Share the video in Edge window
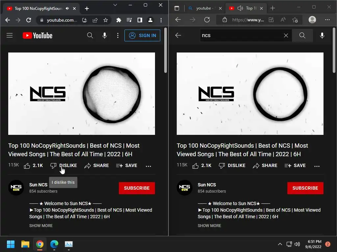The width and height of the screenshot is (337, 252). [265, 165]
